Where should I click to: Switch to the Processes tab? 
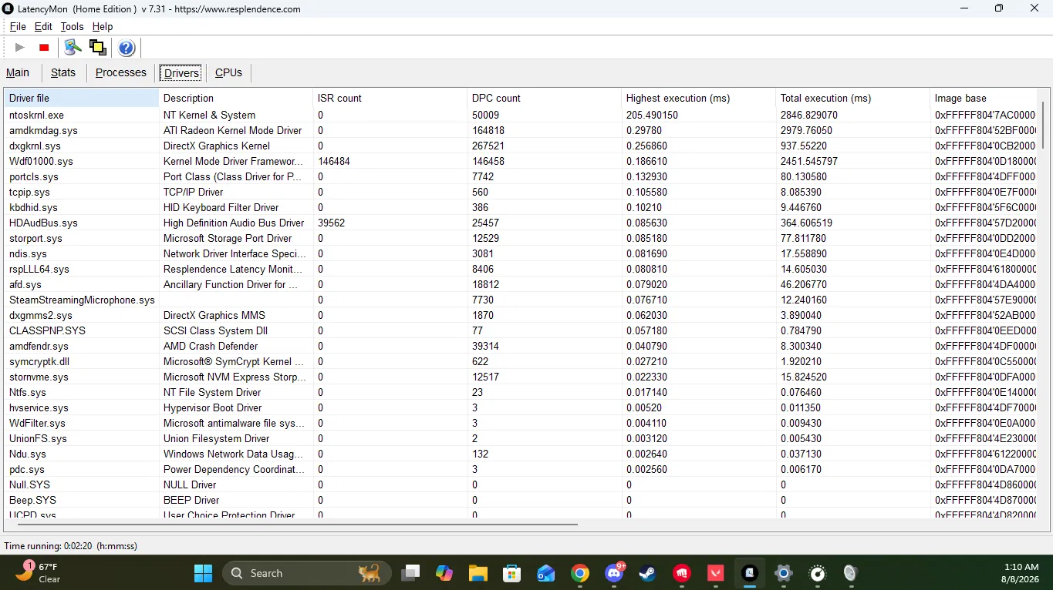click(x=121, y=72)
